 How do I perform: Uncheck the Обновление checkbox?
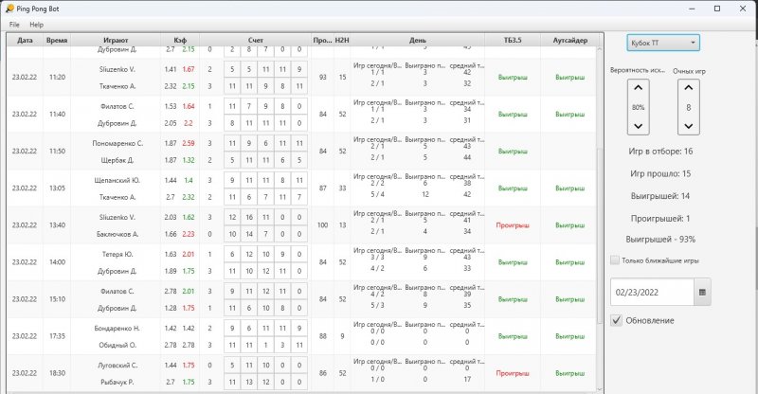tap(617, 320)
